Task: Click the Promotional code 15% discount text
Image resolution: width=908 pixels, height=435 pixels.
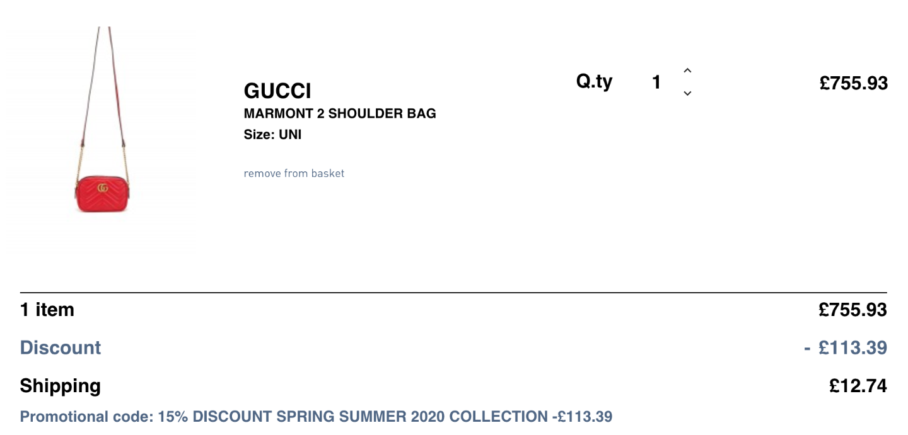Action: pyautogui.click(x=316, y=417)
